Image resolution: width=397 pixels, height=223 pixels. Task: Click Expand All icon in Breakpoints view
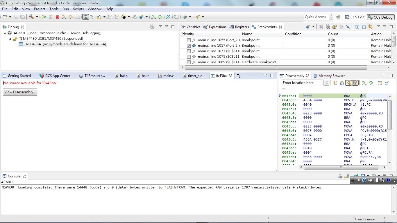point(357,27)
